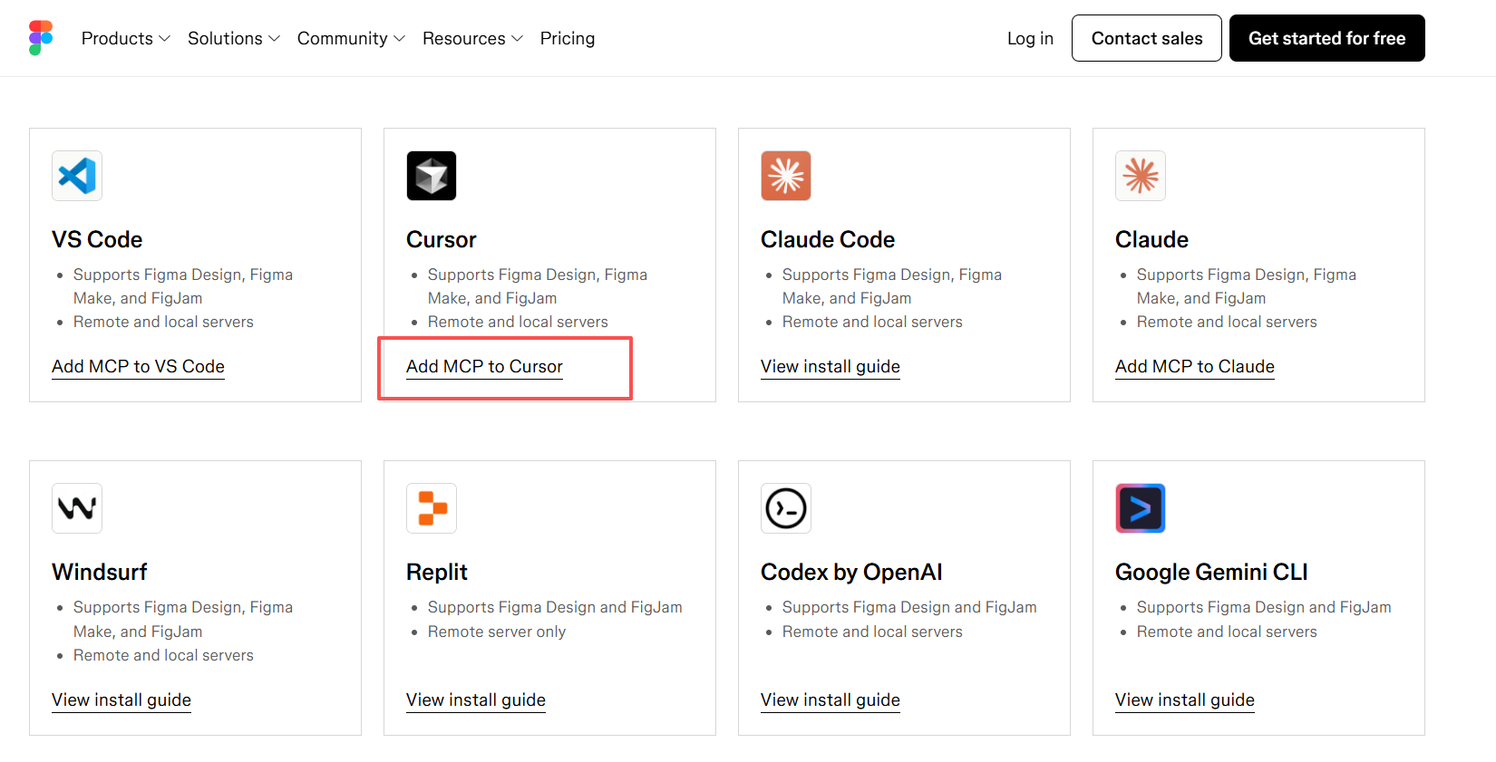Click the VS Code logo icon
Screen dimensions: 1496x762
77,176
